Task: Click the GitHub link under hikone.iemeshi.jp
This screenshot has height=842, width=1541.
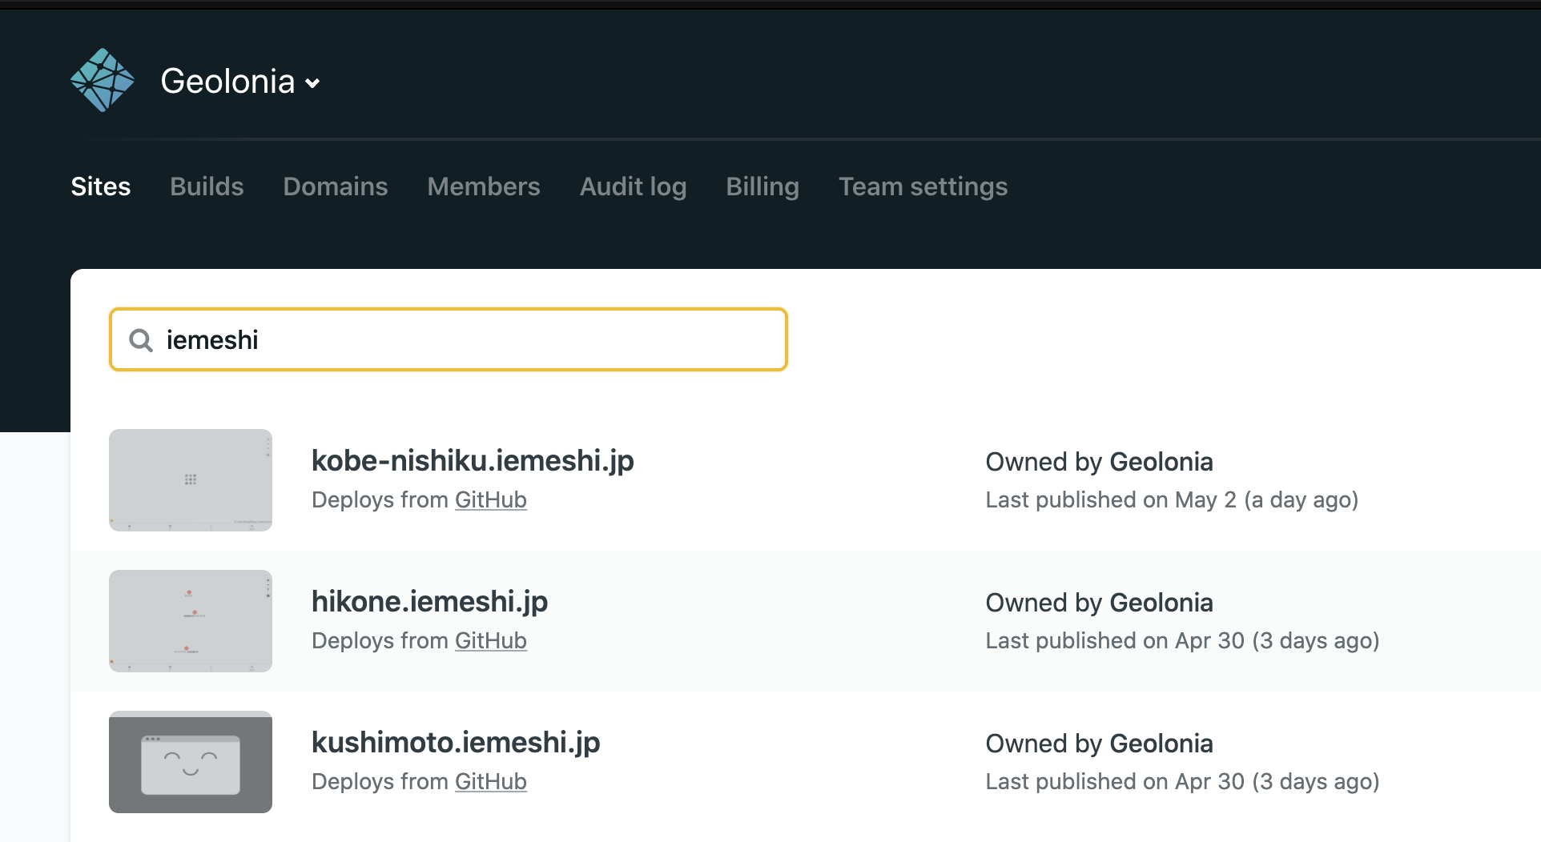Action: 490,640
